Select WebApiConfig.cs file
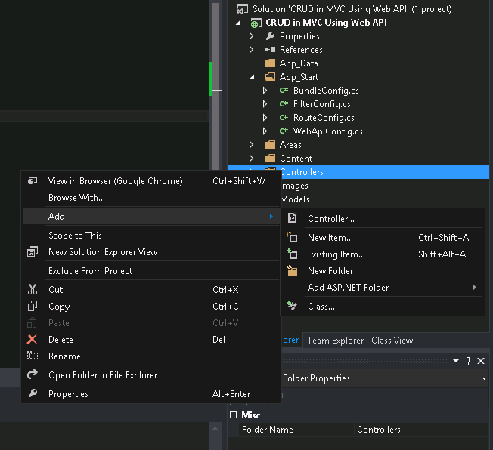Image resolution: width=493 pixels, height=450 pixels. [x=327, y=131]
